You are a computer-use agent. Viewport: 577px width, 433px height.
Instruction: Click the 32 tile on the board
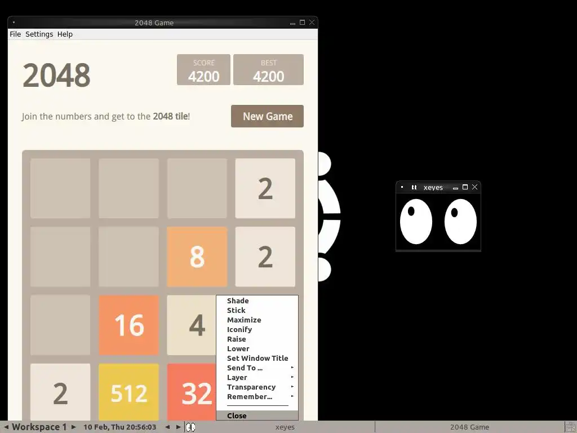192,392
